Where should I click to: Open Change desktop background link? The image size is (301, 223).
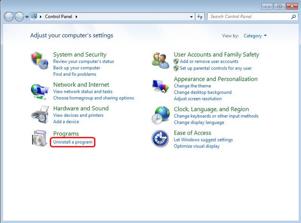pos(203,92)
